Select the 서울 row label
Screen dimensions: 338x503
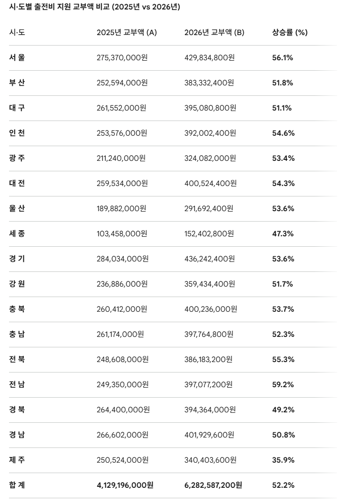[17, 57]
